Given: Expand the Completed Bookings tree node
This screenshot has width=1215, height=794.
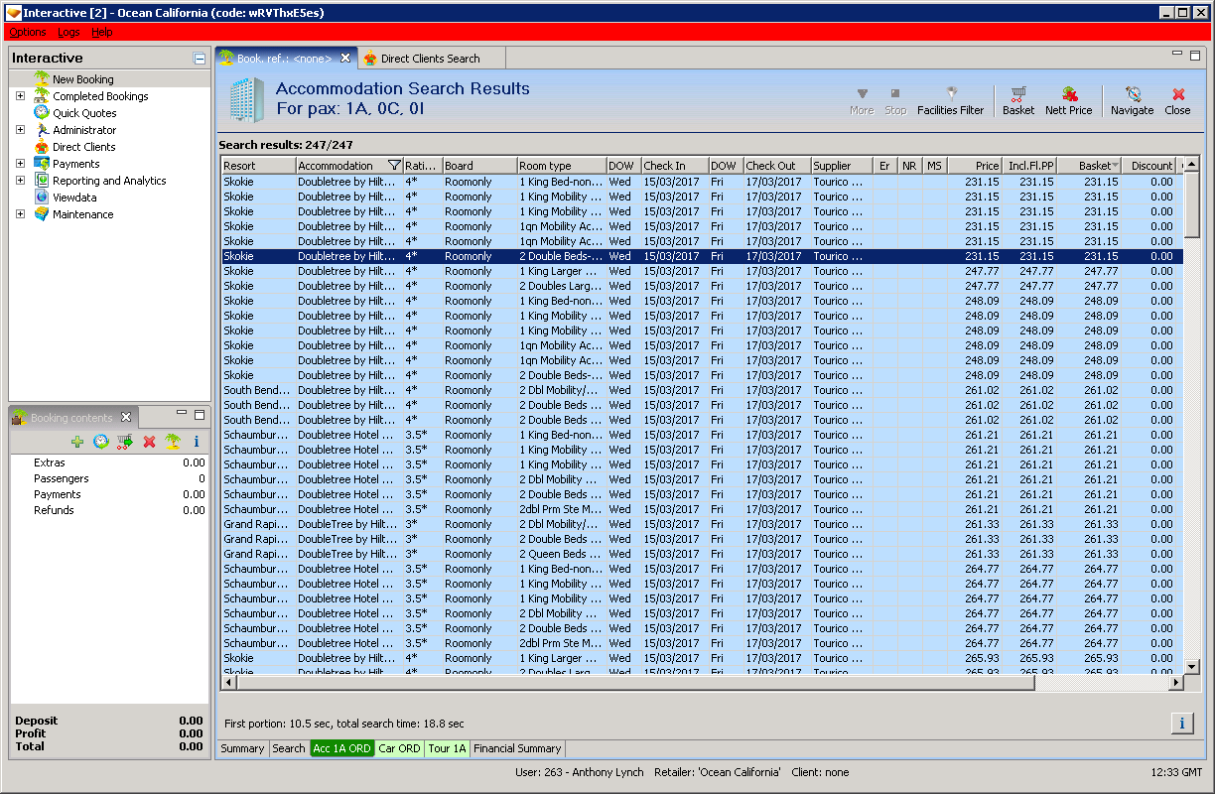Looking at the screenshot, I should click(x=20, y=96).
